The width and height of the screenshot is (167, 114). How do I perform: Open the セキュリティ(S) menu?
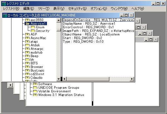(x=77, y=9)
